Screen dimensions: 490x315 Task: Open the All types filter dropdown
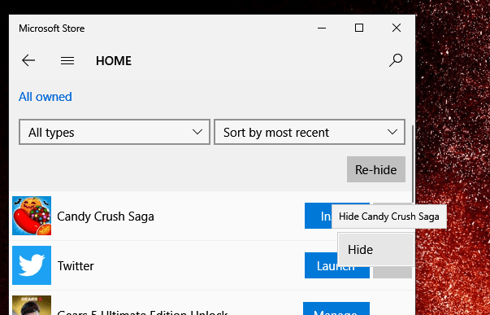pos(115,132)
